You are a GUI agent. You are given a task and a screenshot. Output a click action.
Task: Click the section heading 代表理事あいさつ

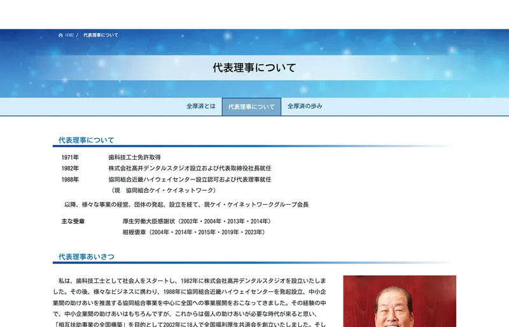click(x=87, y=257)
